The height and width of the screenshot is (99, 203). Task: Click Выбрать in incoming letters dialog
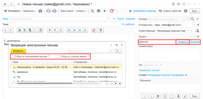click(x=18, y=51)
